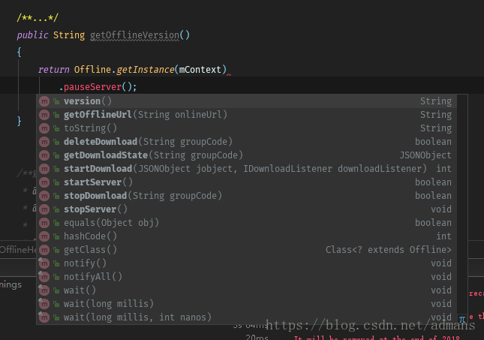Click the return keyword in the code
Viewport: 484px width, 340px height.
pyautogui.click(x=53, y=70)
